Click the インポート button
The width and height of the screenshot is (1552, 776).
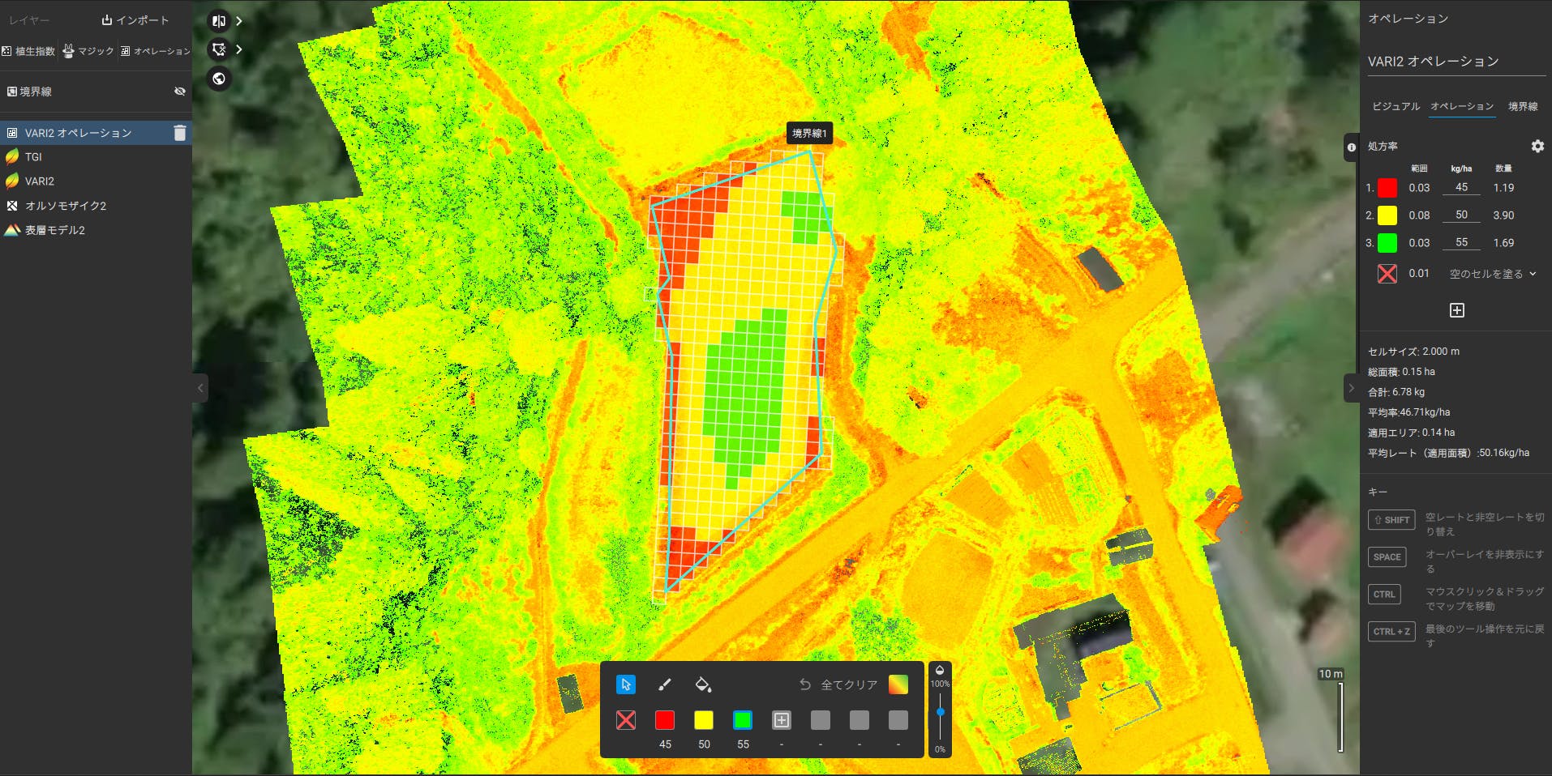[135, 20]
